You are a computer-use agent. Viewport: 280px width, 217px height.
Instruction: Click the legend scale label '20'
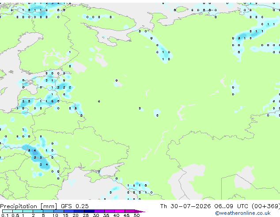click(76, 215)
